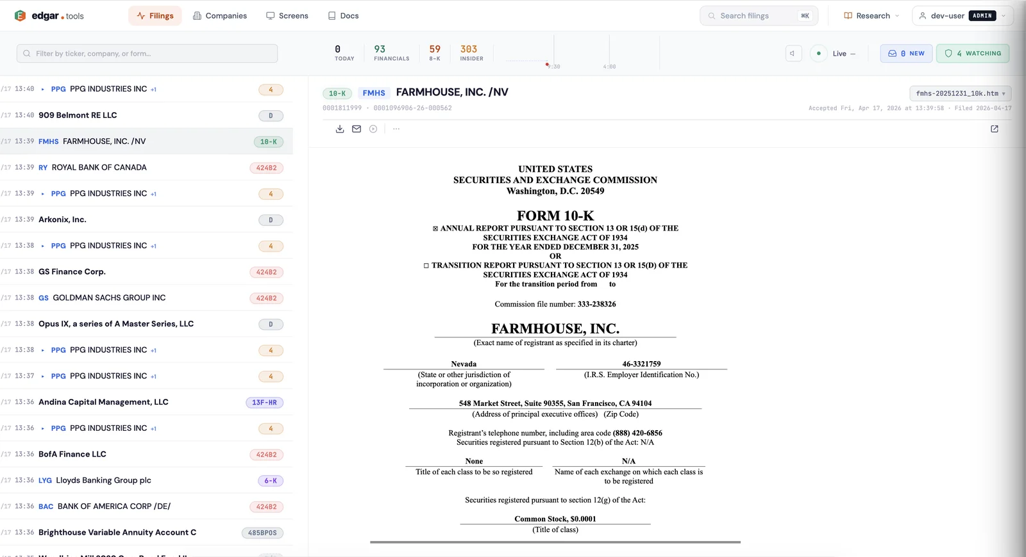This screenshot has height=557, width=1026.
Task: Click the 6-K form badge
Action: click(271, 481)
